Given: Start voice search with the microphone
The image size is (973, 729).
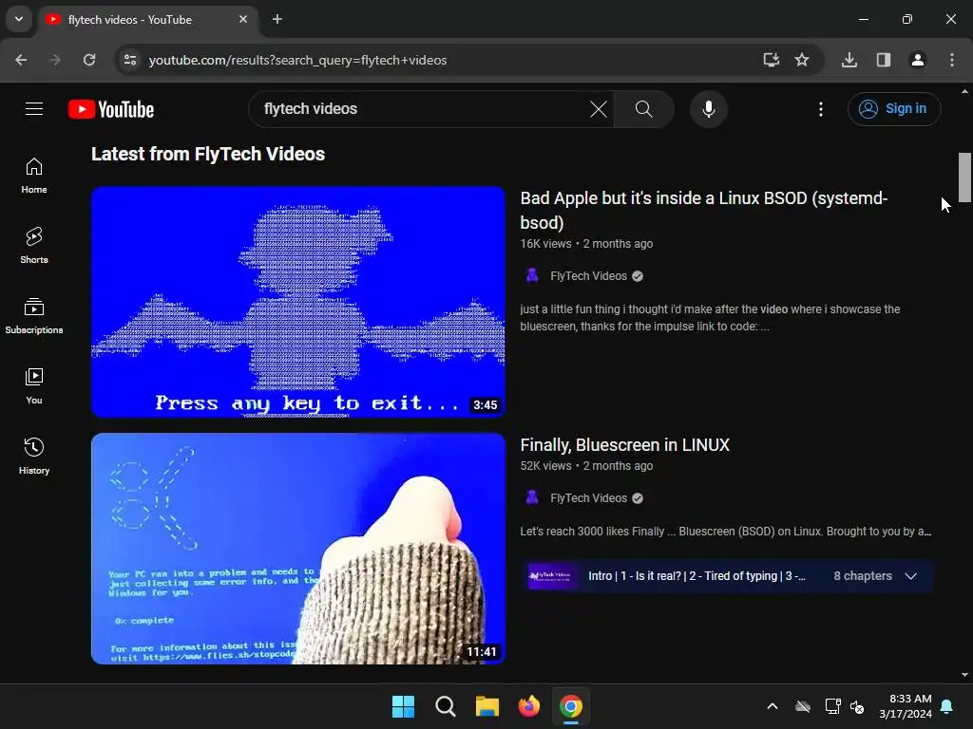Looking at the screenshot, I should [x=708, y=109].
